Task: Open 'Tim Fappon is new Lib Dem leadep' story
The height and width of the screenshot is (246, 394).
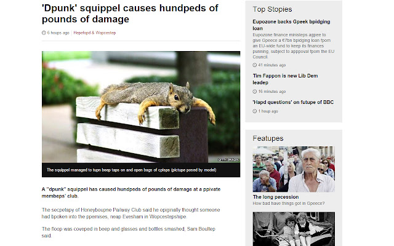Action: pos(285,79)
